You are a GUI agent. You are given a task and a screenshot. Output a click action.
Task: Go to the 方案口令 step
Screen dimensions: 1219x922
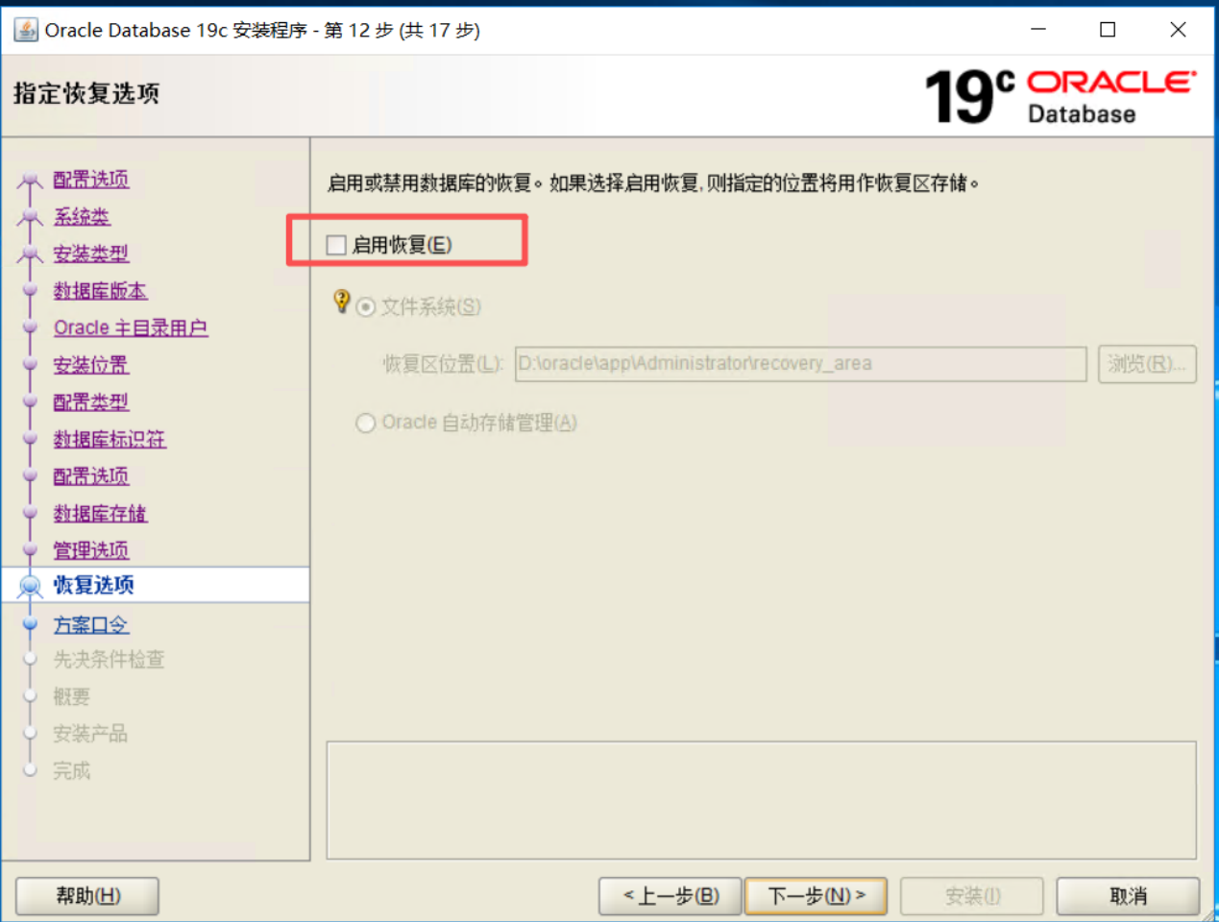tap(91, 624)
